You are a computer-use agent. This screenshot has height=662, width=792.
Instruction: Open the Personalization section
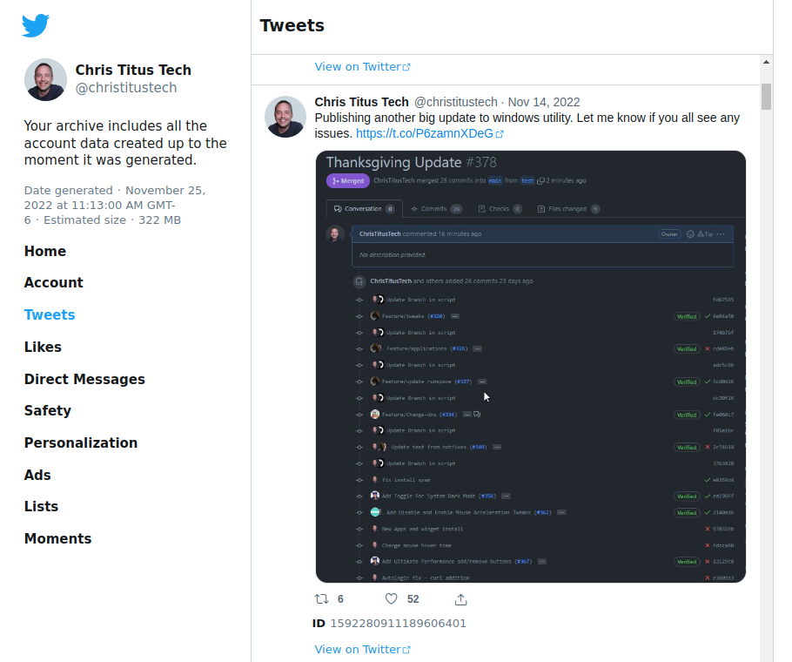(81, 442)
